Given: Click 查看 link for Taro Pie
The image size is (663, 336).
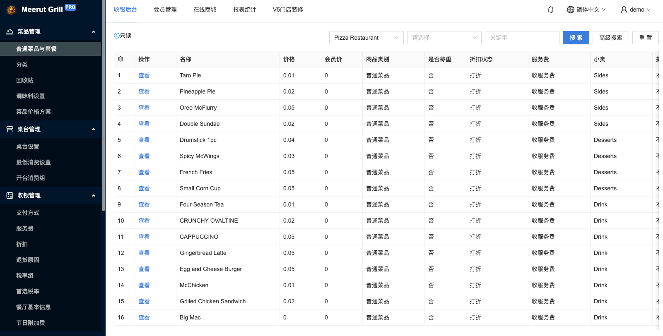Looking at the screenshot, I should pyautogui.click(x=144, y=75).
